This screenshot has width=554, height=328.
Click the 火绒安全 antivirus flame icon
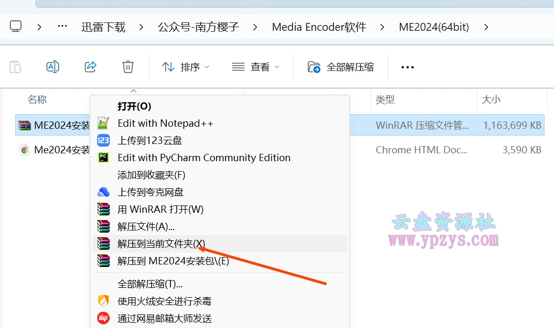103,301
